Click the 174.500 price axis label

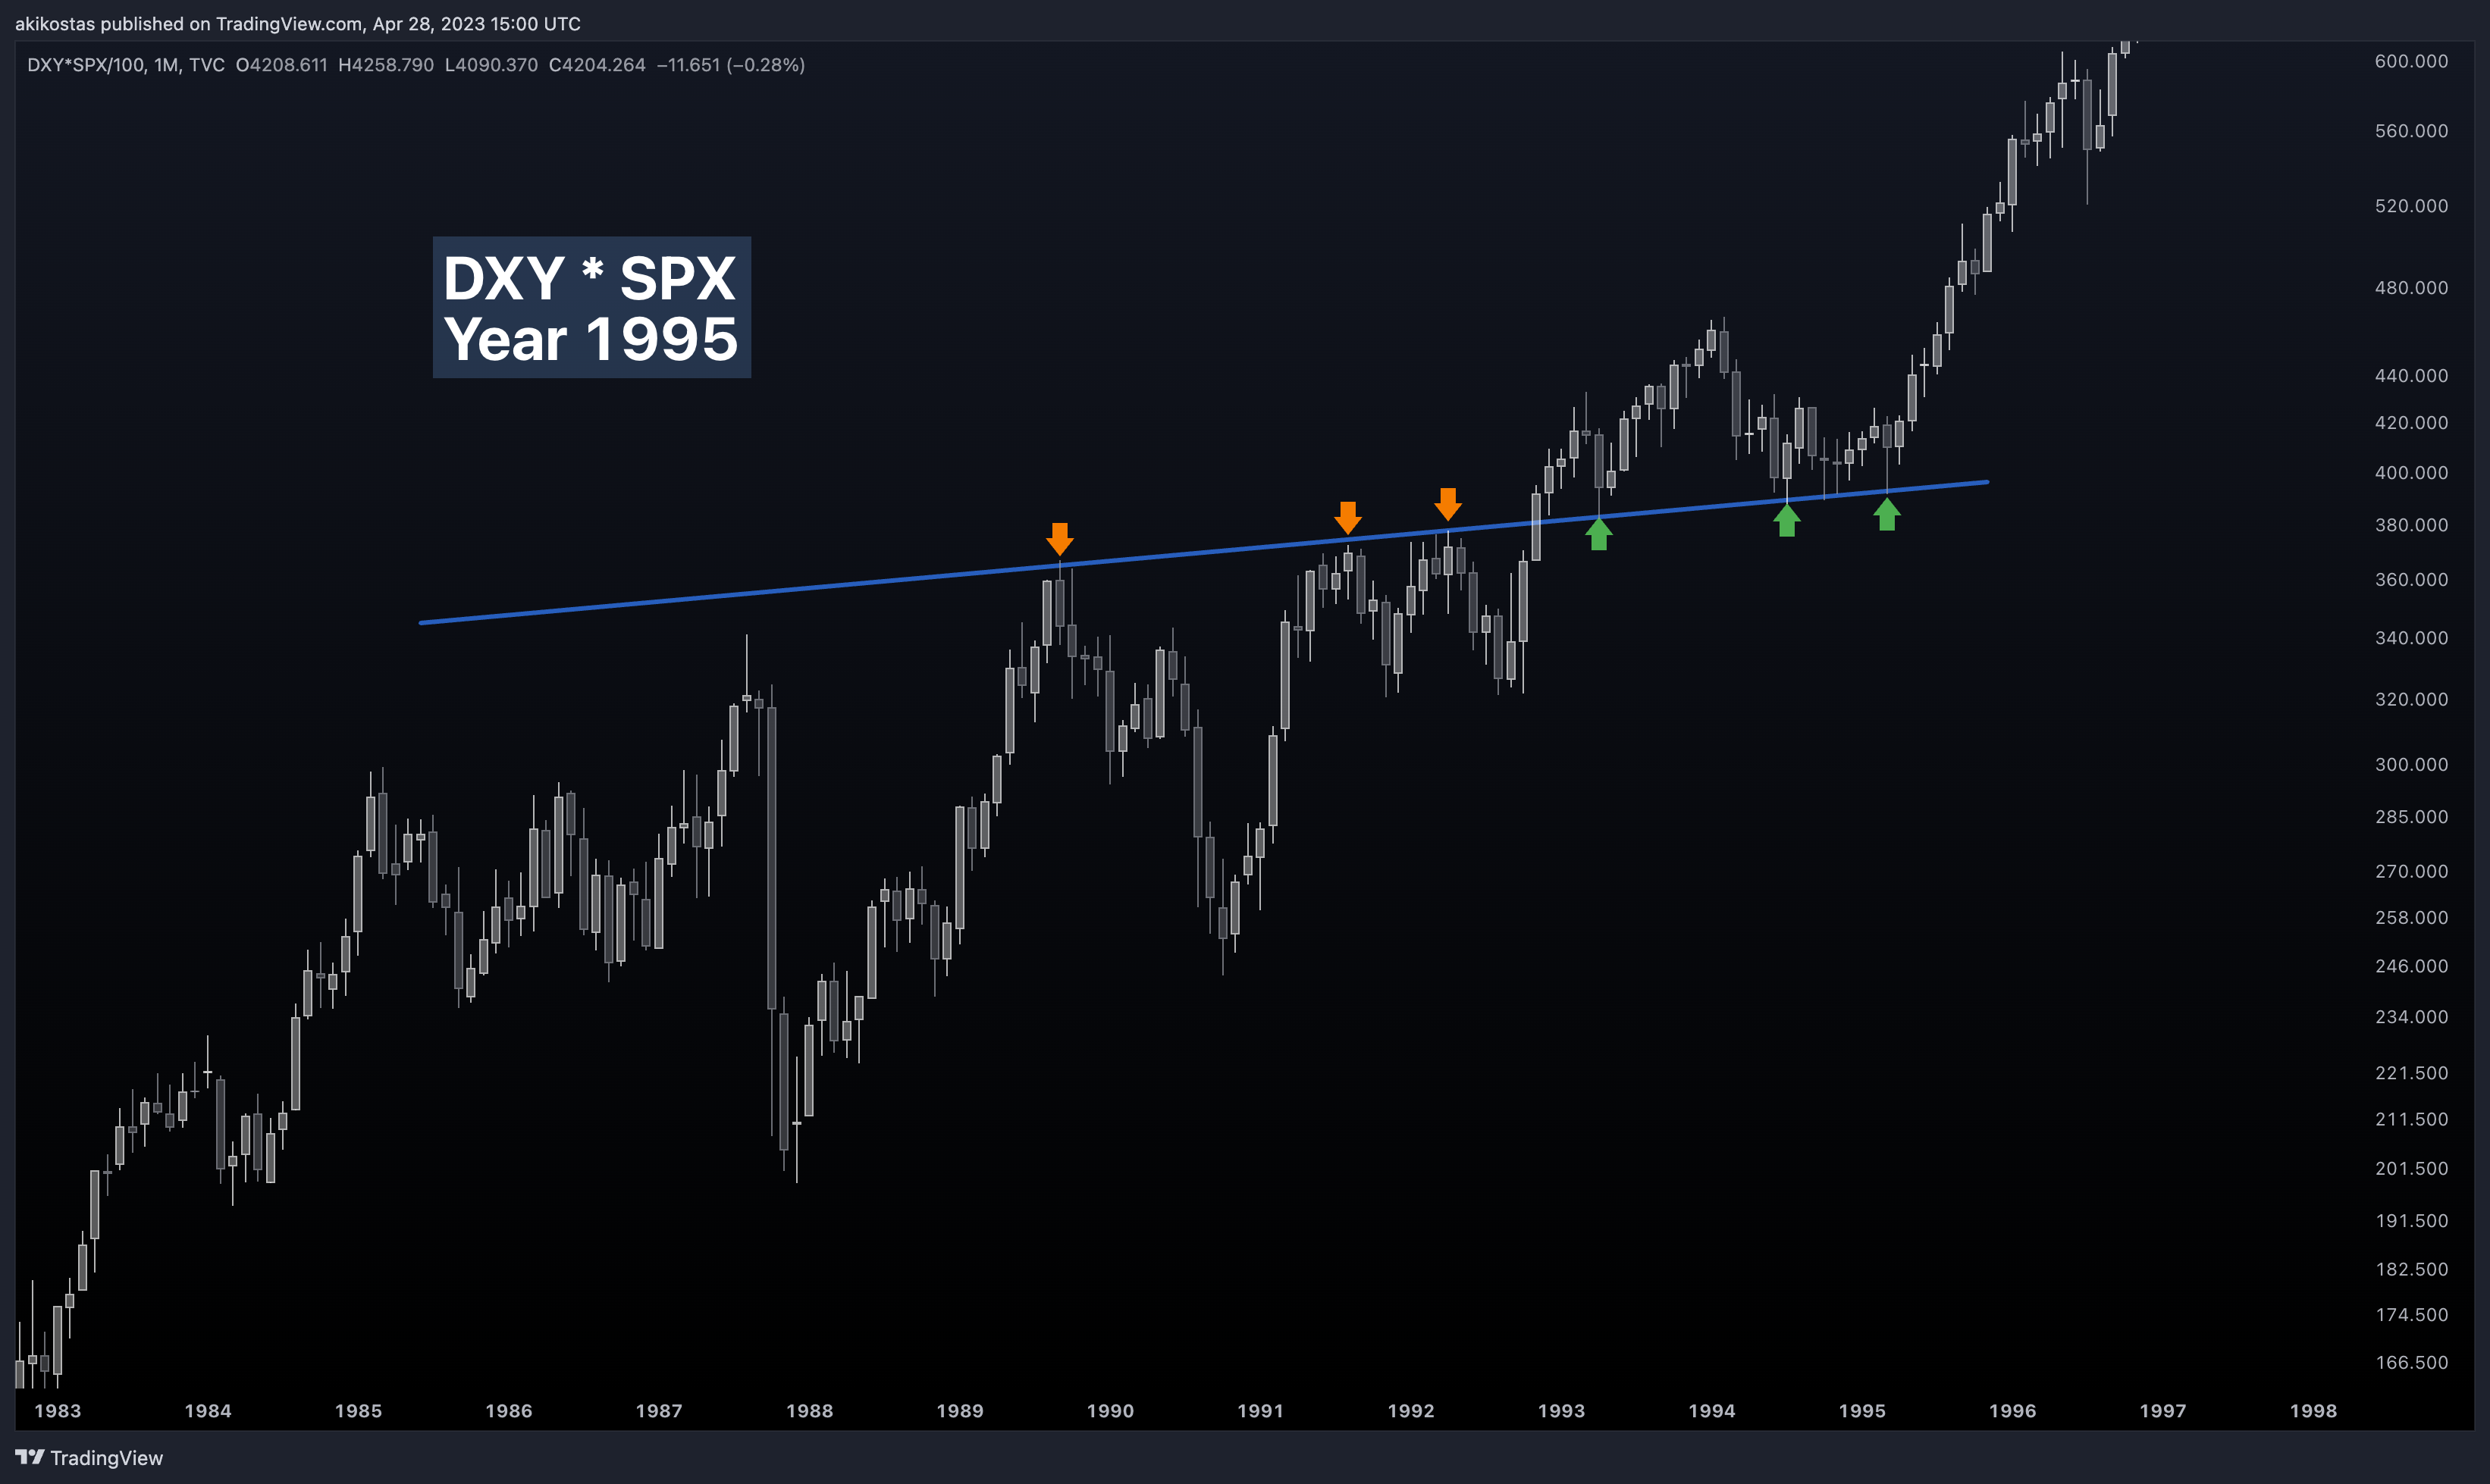(2411, 1315)
